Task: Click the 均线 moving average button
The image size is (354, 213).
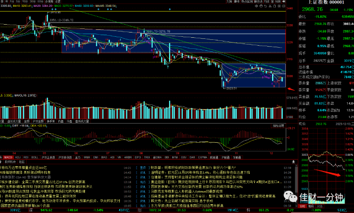Action: (x=266, y=2)
